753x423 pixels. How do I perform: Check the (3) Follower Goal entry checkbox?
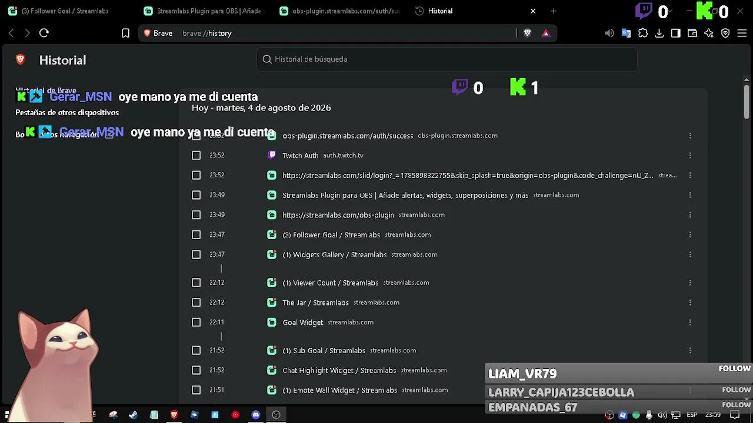point(196,234)
